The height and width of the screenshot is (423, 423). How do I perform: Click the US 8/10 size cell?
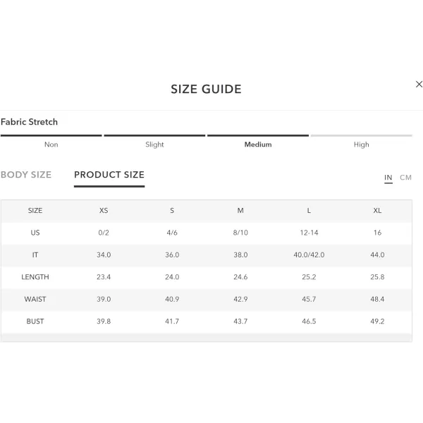(240, 233)
